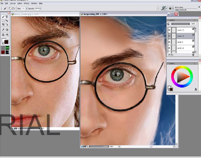Open the brush selector flyout arrow
Screen dimensions: 201x158
point(199,7)
